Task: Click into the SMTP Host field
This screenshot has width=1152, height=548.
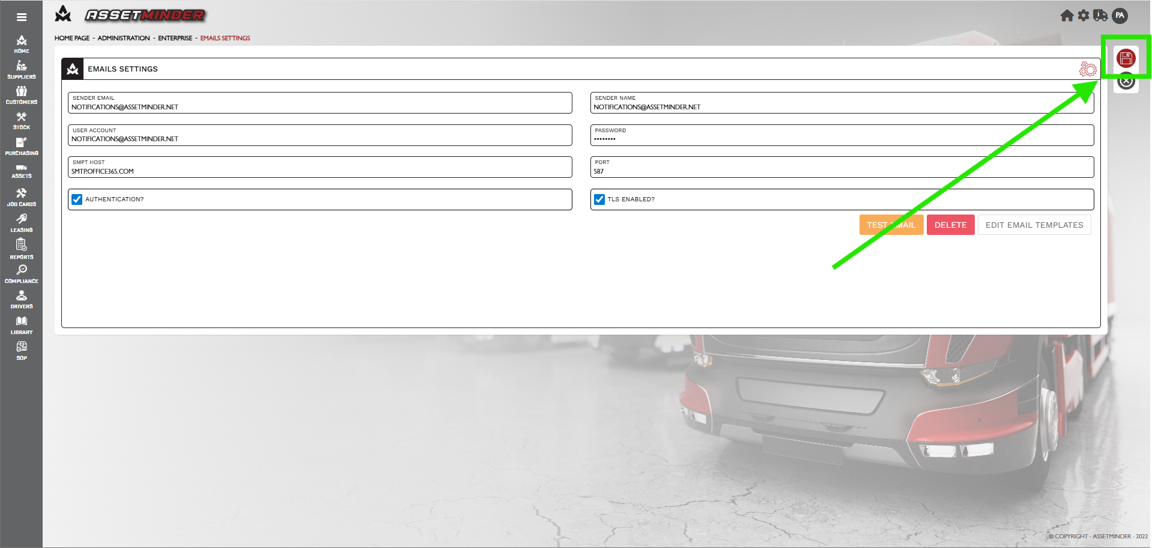Action: pyautogui.click(x=320, y=171)
